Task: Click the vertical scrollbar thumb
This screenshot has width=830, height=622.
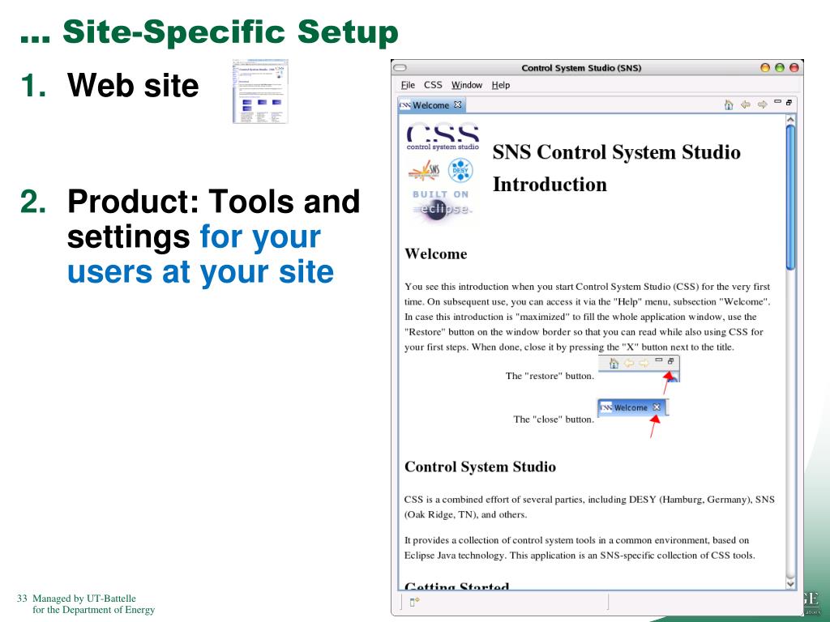Action: [791, 198]
